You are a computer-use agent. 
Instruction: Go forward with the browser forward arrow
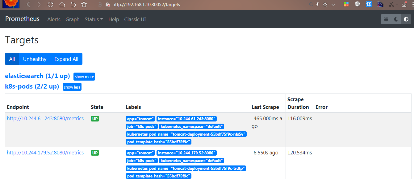pyautogui.click(x=39, y=5)
